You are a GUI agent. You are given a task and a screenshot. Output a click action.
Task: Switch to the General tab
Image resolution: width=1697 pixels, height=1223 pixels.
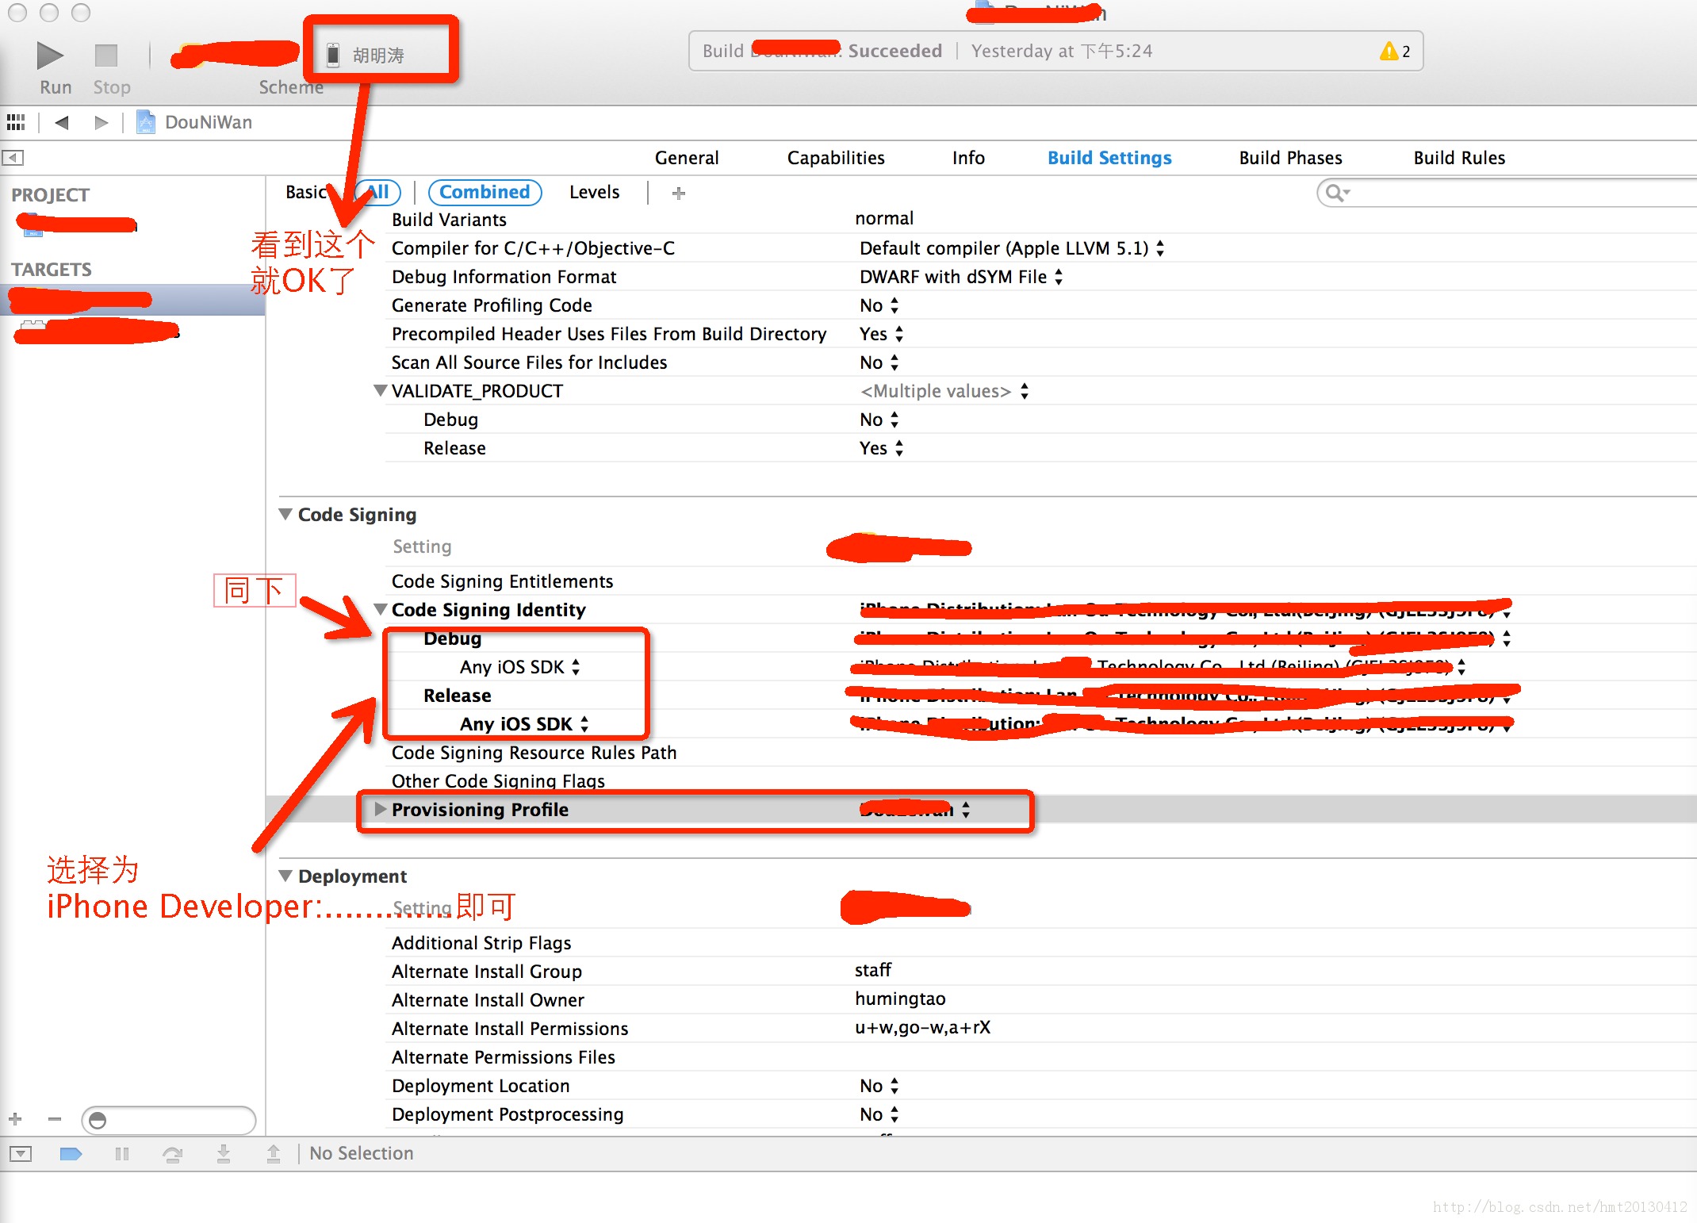pyautogui.click(x=687, y=158)
